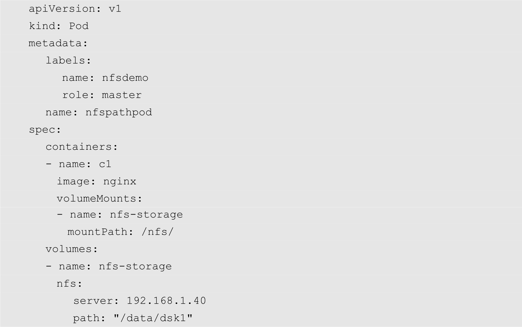Click the "volumes:" key
Viewport: 522px width, 327px height.
(71, 249)
